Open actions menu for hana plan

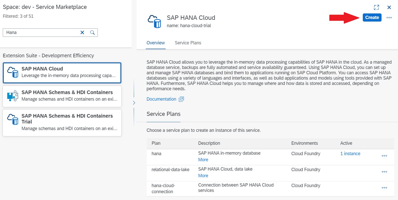point(384,156)
